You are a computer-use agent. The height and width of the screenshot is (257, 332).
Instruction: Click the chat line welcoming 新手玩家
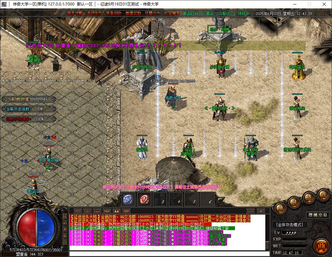tap(140, 224)
